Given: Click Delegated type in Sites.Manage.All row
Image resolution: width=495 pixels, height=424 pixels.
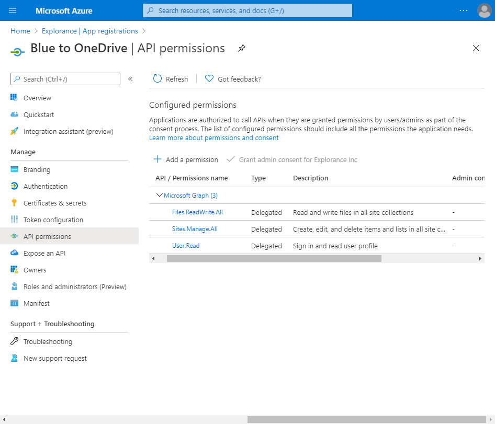Looking at the screenshot, I should coord(266,229).
